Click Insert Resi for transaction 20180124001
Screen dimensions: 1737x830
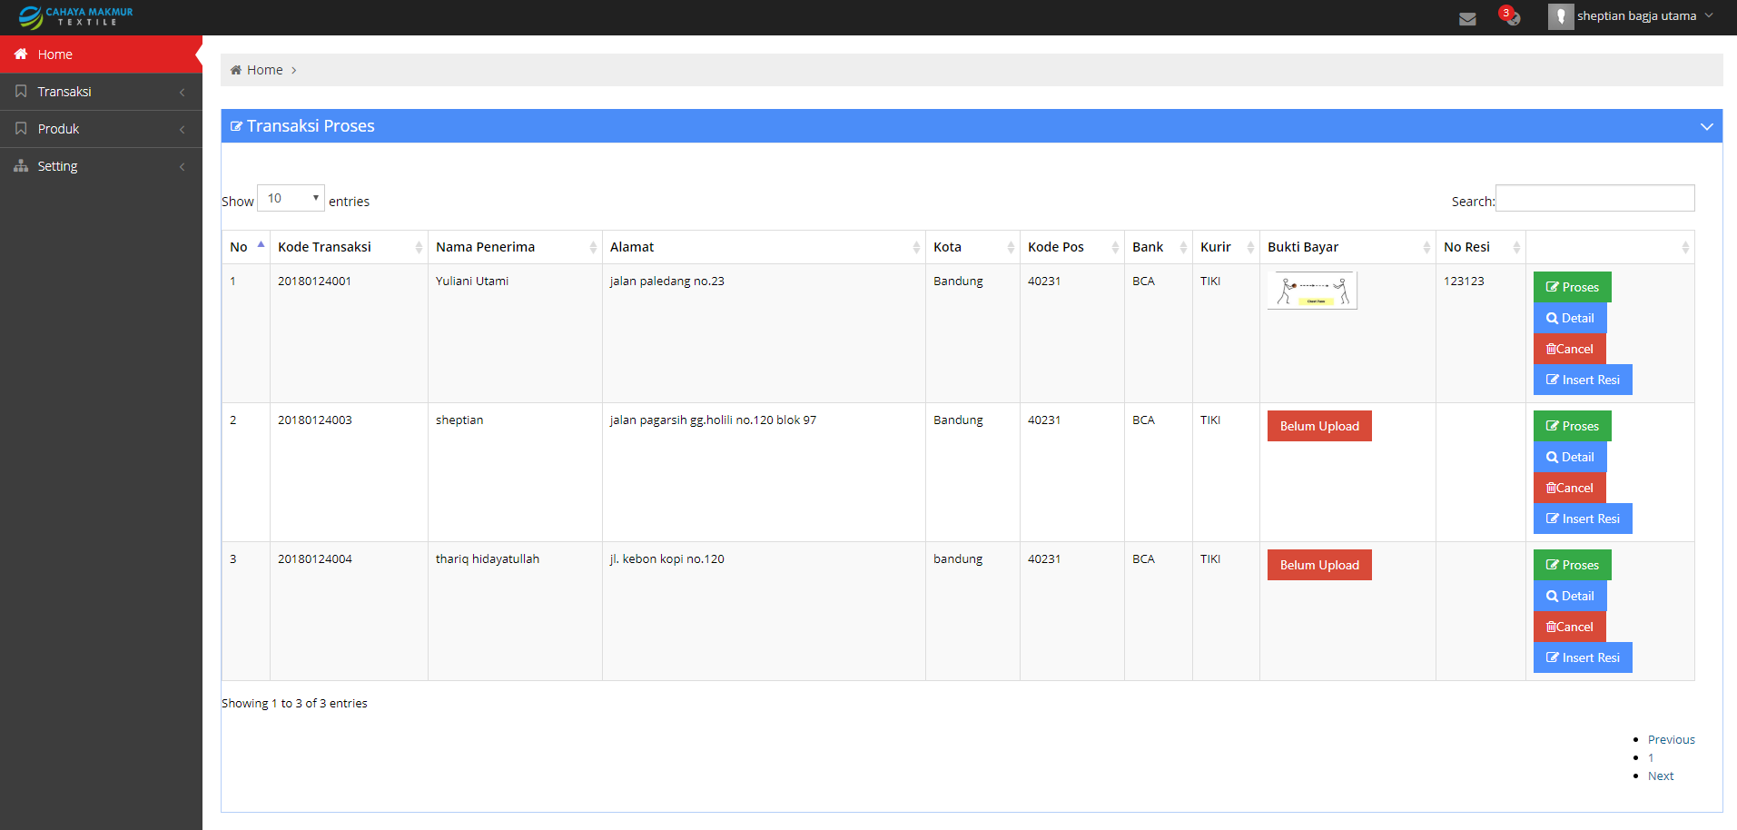(x=1582, y=380)
